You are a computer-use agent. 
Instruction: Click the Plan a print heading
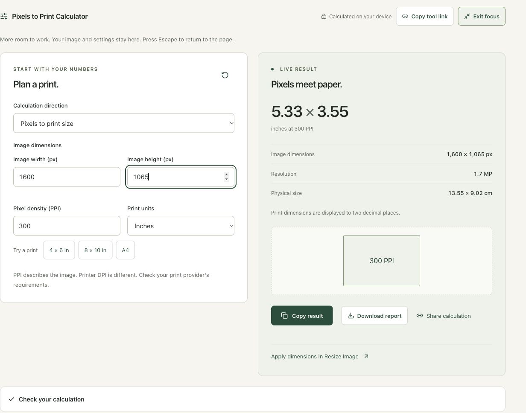pos(36,84)
